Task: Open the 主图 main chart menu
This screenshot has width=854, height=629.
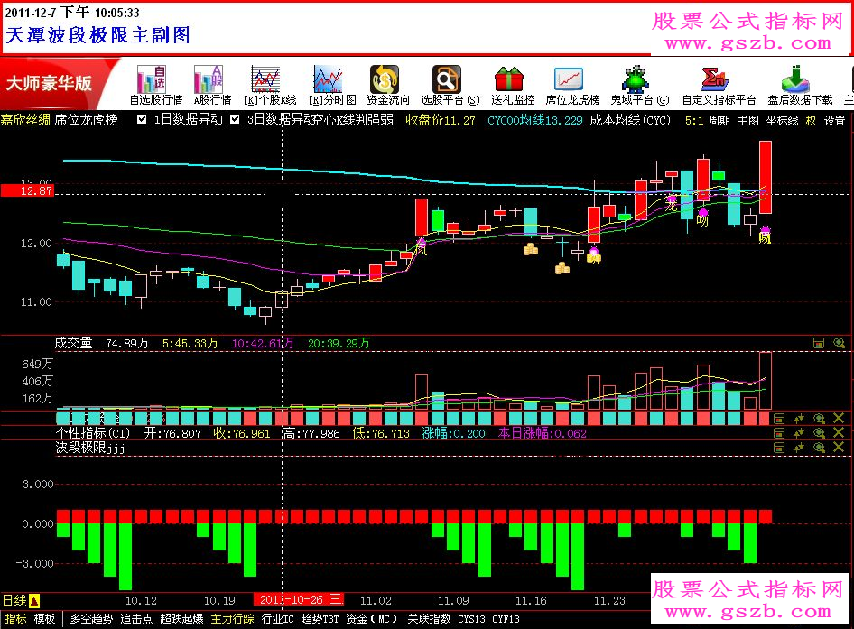Action: click(747, 120)
